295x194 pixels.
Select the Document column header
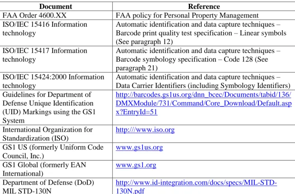[x=56, y=6]
